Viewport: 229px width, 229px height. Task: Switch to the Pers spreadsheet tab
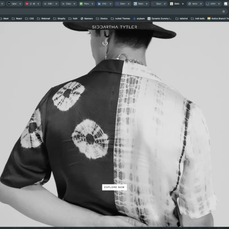tap(87, 4)
